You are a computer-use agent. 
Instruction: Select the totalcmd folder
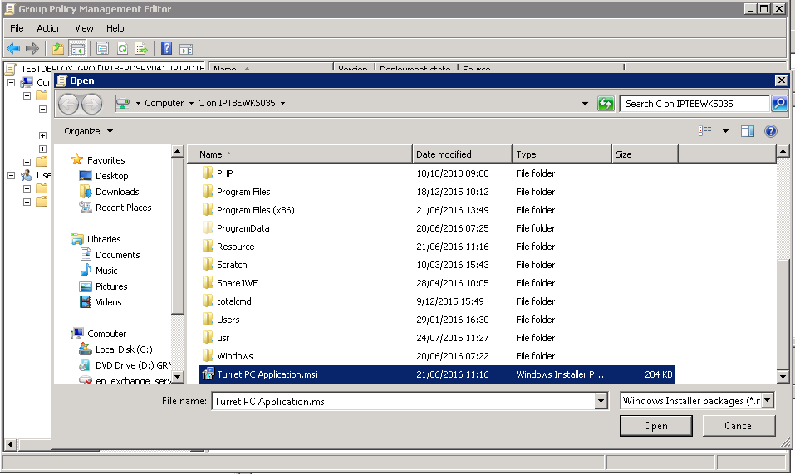coord(233,301)
